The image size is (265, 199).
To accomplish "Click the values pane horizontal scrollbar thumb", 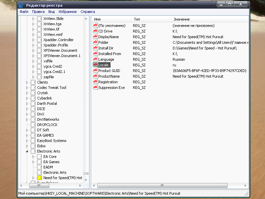I will pyautogui.click(x=162, y=185).
